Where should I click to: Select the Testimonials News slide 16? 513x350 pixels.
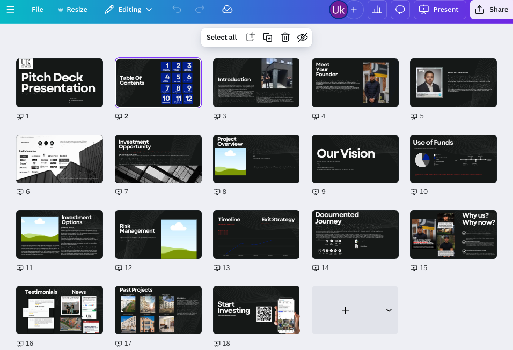[x=60, y=310]
